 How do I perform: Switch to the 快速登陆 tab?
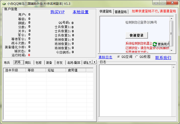coord(106,11)
